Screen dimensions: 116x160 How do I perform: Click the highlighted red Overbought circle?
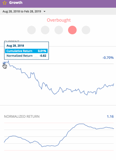tap(72, 30)
